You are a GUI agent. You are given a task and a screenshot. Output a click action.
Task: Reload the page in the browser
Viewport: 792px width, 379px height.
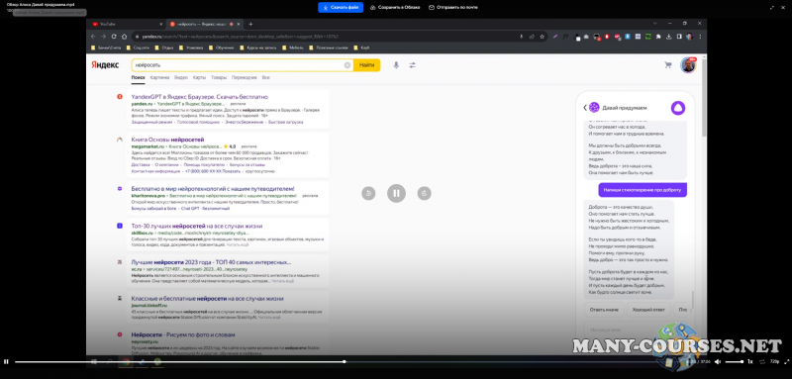(114, 37)
